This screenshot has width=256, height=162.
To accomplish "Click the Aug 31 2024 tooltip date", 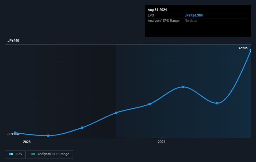I will point(157,10).
